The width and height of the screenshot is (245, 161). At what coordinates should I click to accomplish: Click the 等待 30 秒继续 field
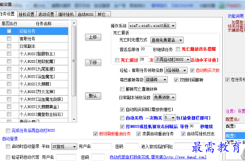(194, 126)
